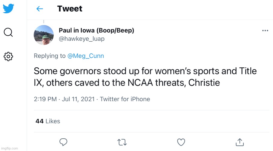The width and height of the screenshot is (273, 151).
Task: Click the Twitter bird logo
Action: click(8, 8)
